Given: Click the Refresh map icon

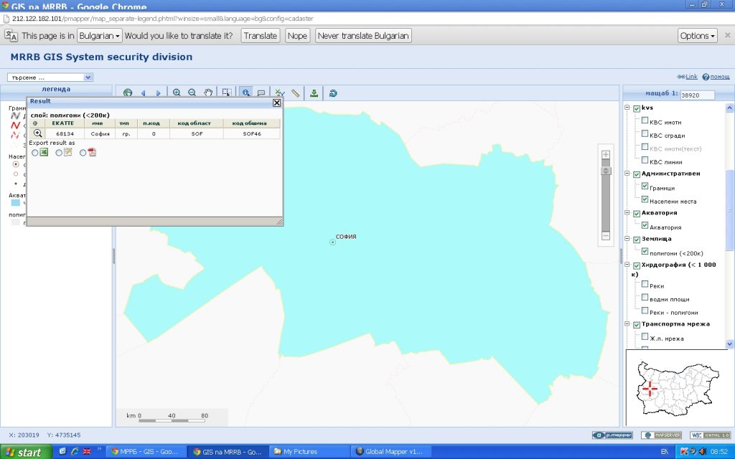Looking at the screenshot, I should (333, 93).
